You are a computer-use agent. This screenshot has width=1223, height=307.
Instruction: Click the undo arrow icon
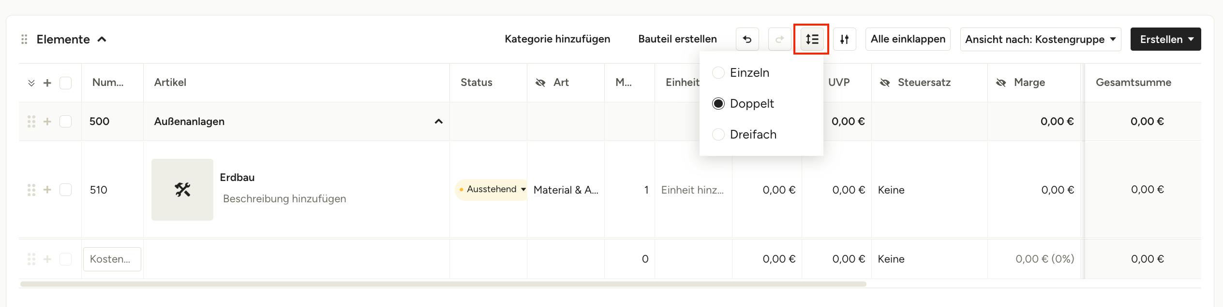[x=747, y=39]
